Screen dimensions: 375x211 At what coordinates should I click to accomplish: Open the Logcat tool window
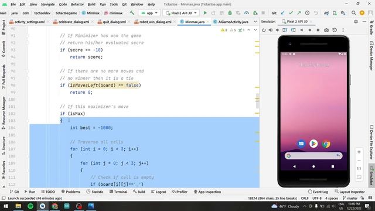158,192
